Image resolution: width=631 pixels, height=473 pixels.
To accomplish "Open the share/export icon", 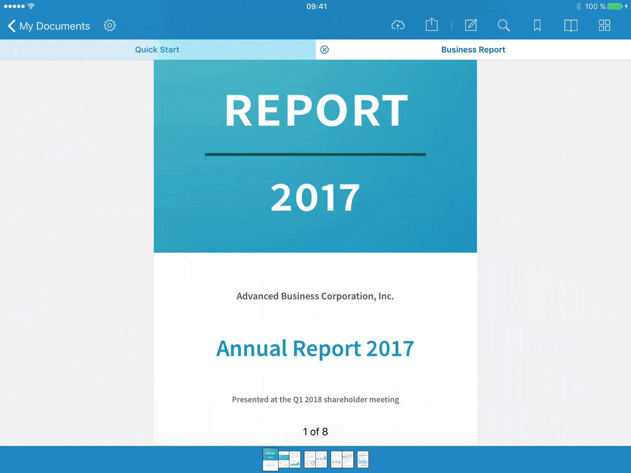I will click(x=431, y=25).
